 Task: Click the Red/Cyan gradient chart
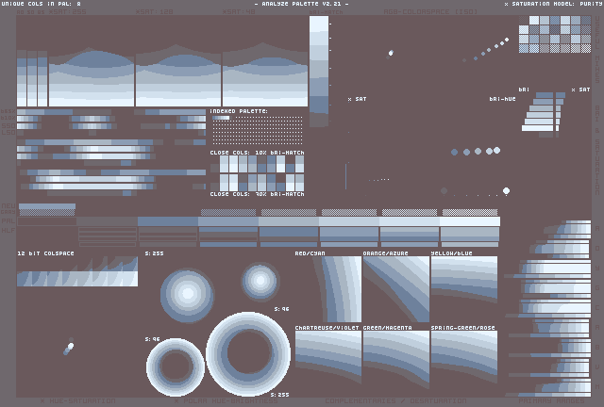(327, 288)
